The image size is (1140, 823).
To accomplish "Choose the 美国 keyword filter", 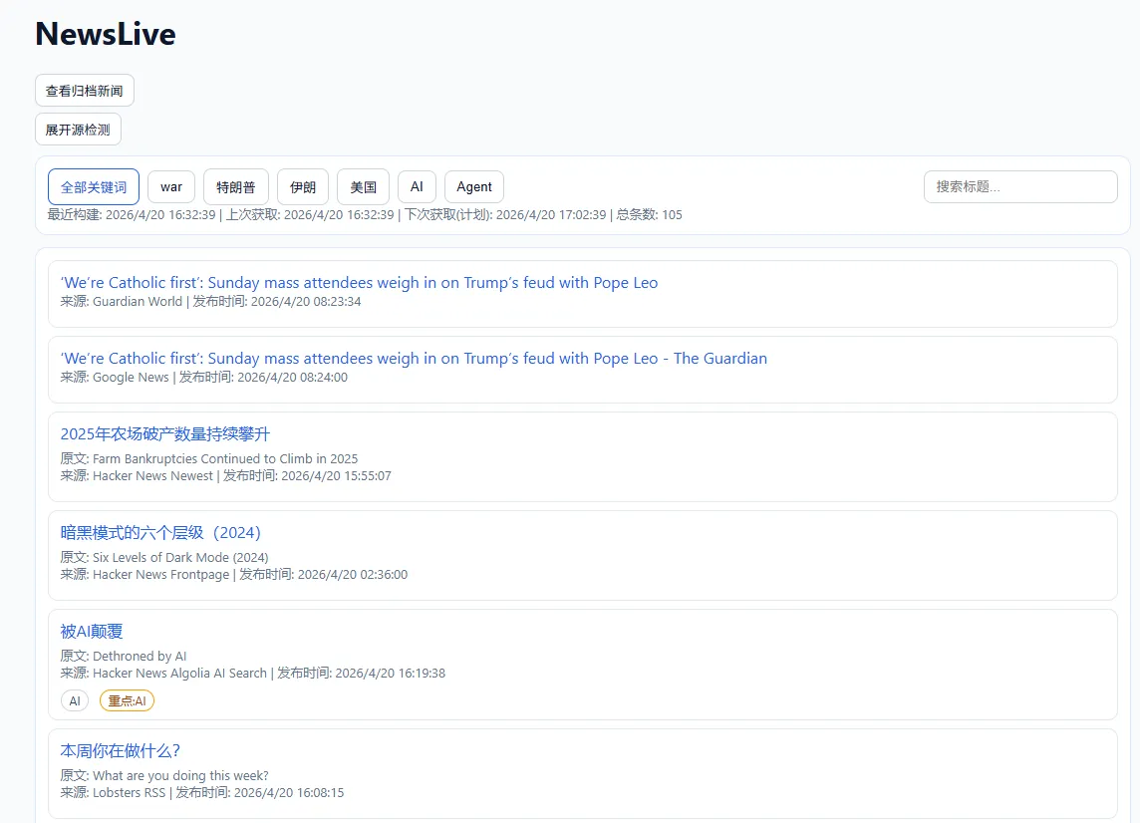I will pyautogui.click(x=364, y=186).
